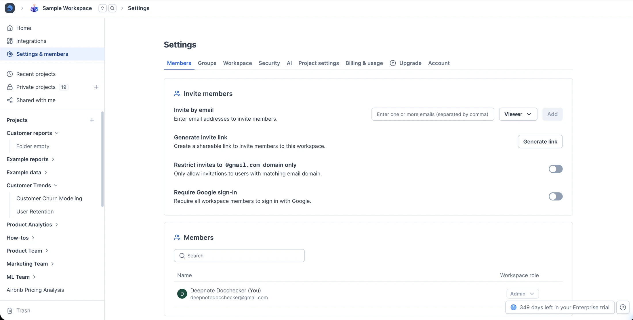Switch to the AI tab
The width and height of the screenshot is (633, 320).
289,63
